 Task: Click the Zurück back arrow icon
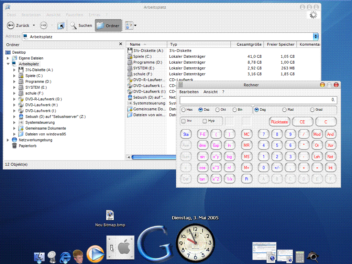pos(11,25)
